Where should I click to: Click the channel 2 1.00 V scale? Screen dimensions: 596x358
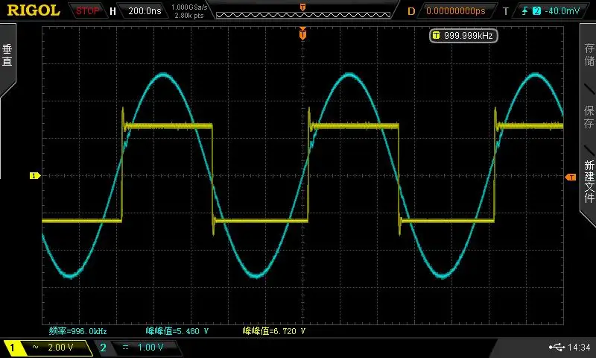[x=150, y=348]
